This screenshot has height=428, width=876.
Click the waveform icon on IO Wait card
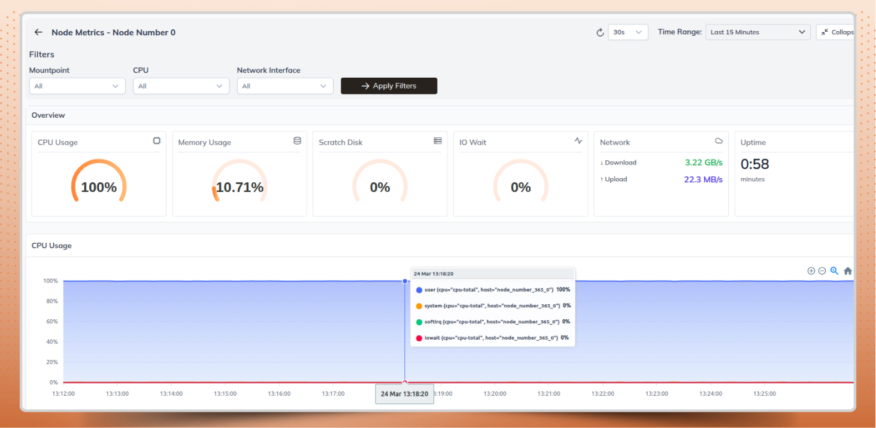(578, 140)
